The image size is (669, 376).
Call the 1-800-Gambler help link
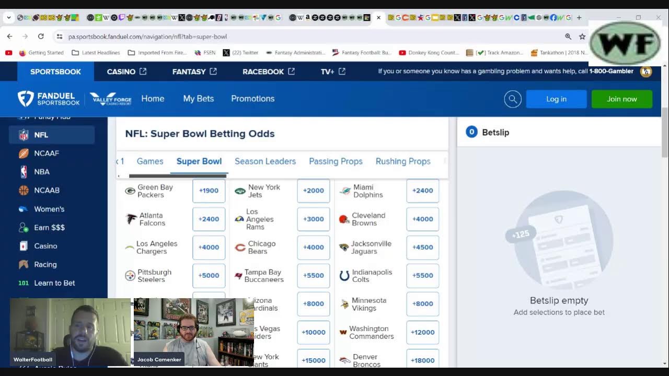point(612,72)
